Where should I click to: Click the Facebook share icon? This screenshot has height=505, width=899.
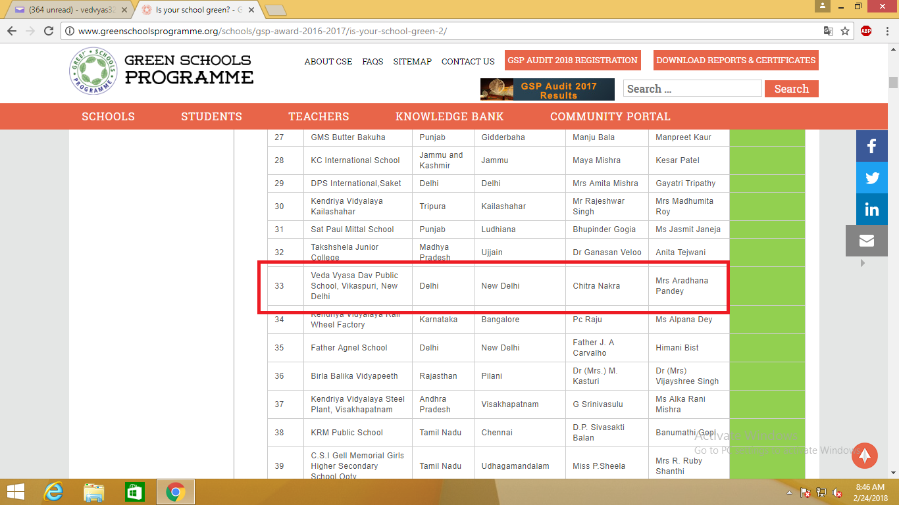tap(871, 146)
